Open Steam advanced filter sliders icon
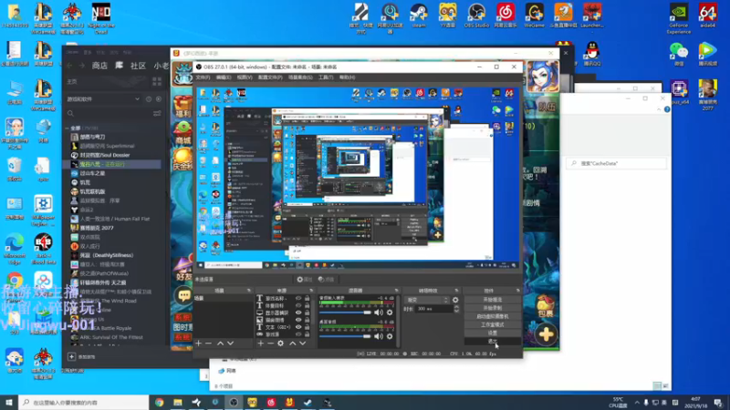Viewport: 730px width, 410px height. click(157, 113)
